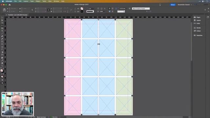Click the stroke weight 1 pt field
This screenshot has height=118, width=210.
click(91, 9)
